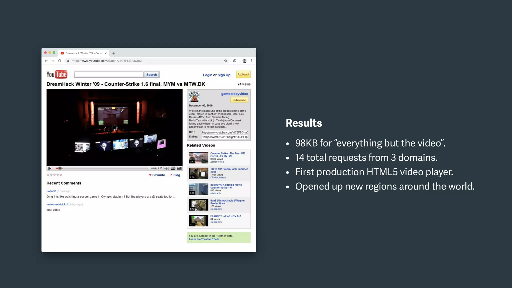Open Counter Strike : The Best Off video

(227, 155)
